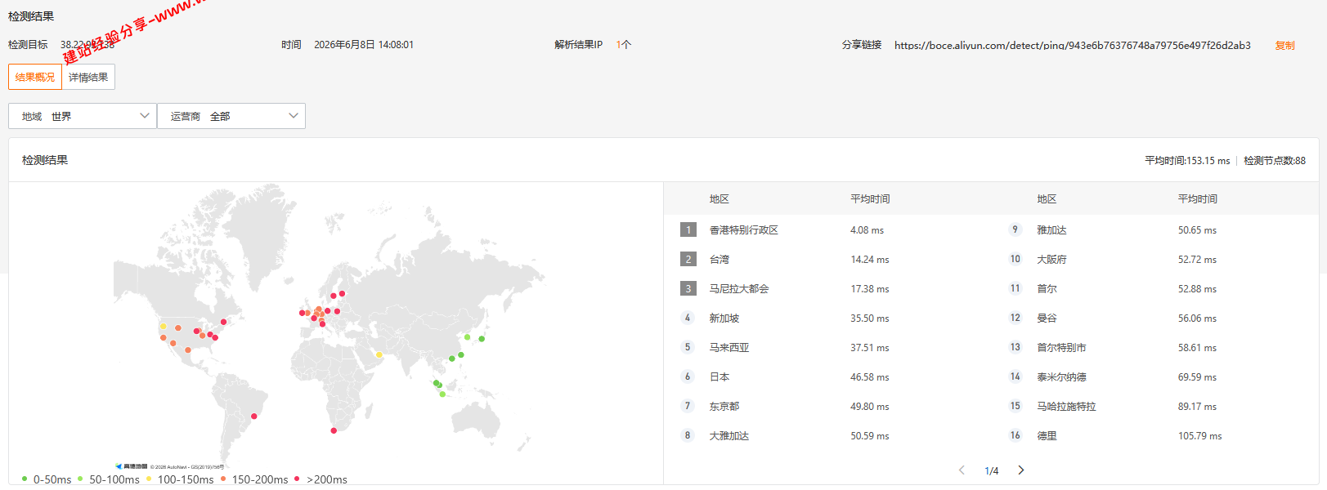The width and height of the screenshot is (1327, 490).
Task: Click the 1/4 page indicator
Action: coord(991,470)
